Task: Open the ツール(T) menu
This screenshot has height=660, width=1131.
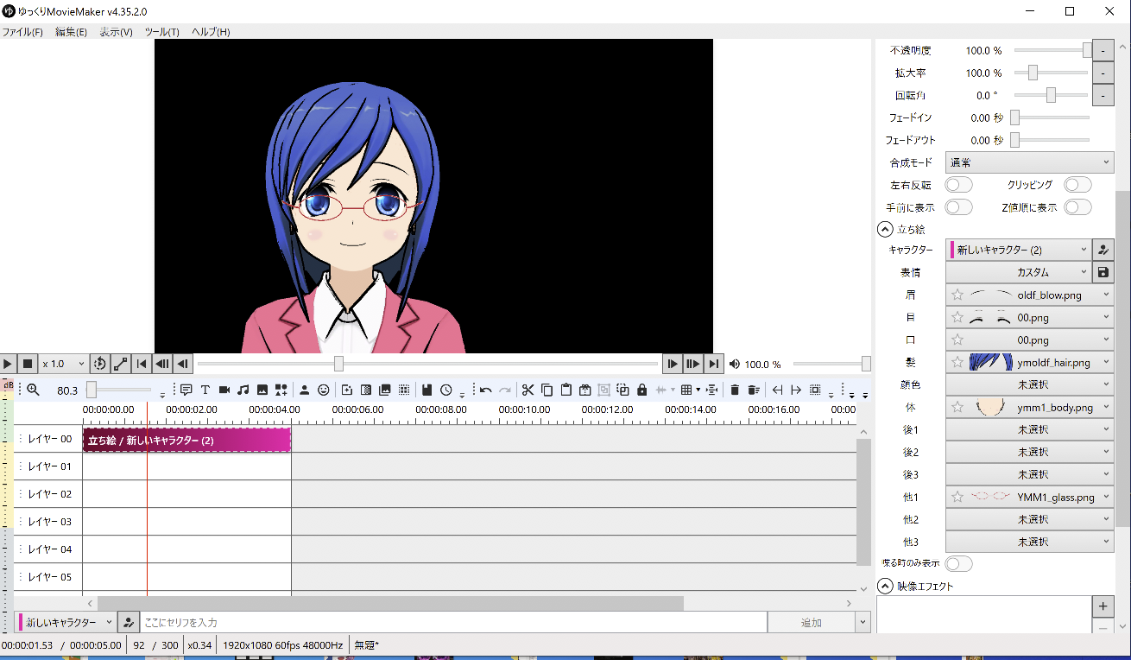Action: coord(161,32)
